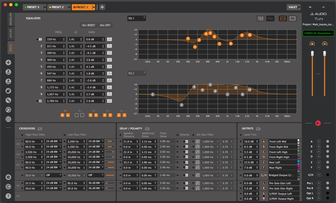Open the 36 dB BW slope dropdown for 22.5 Hz row
This screenshot has width=336, height=203.
(x=96, y=183)
